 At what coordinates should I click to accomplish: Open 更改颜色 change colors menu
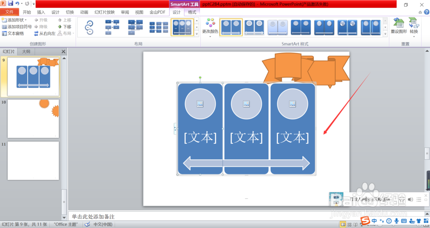tap(210, 27)
